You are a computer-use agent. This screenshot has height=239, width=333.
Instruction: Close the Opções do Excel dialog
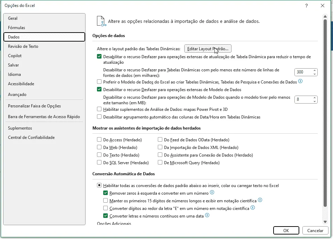pyautogui.click(x=323, y=6)
